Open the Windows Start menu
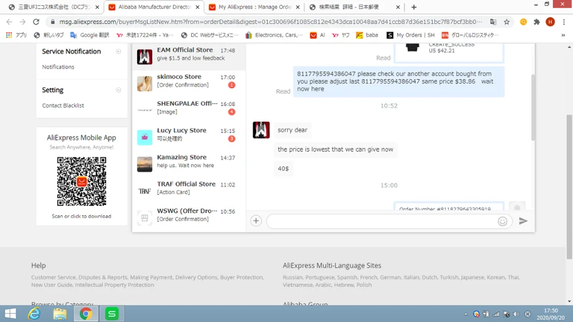 (10, 313)
